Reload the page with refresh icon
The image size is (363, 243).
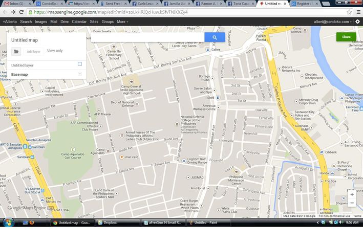click(22, 12)
